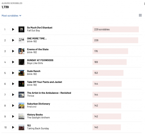Play Suburban Dictionary by frnd crcl

click(13, 106)
